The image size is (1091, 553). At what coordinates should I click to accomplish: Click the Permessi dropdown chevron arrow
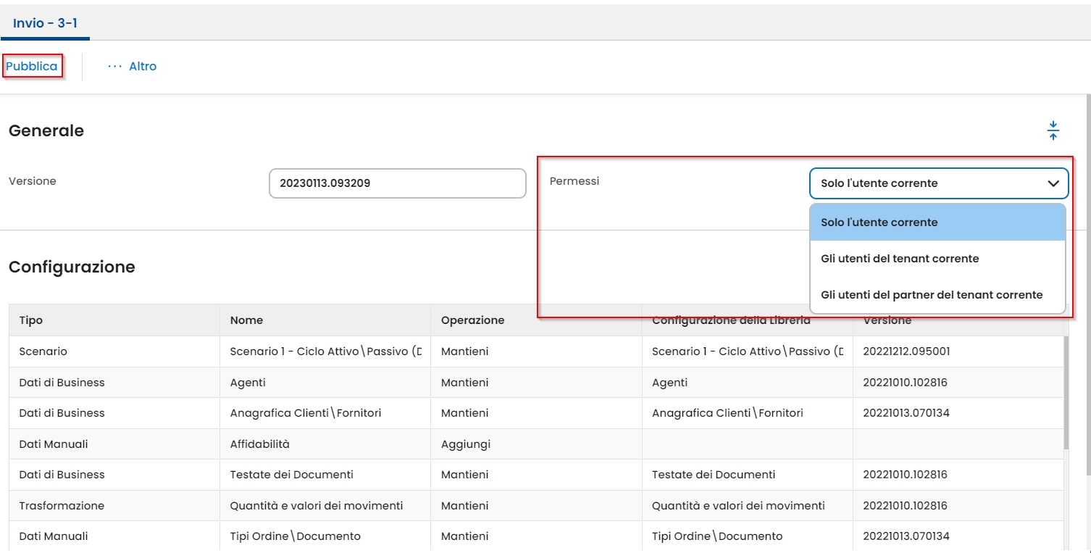pyautogui.click(x=1053, y=184)
